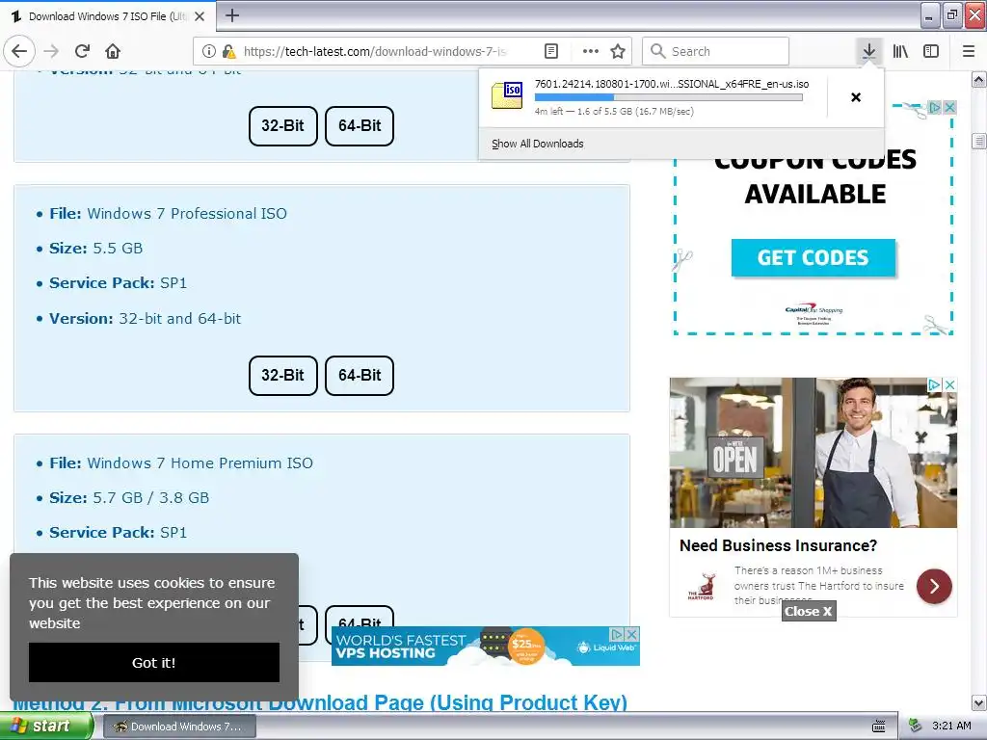Open Show All Downloads
The height and width of the screenshot is (740, 987).
coord(538,144)
